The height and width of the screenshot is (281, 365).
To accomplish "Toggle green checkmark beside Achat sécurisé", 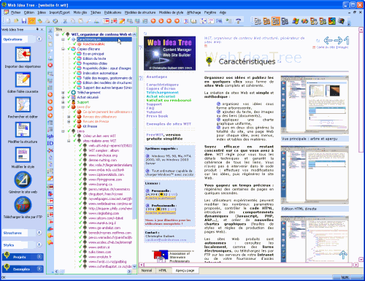I will point(69,97).
